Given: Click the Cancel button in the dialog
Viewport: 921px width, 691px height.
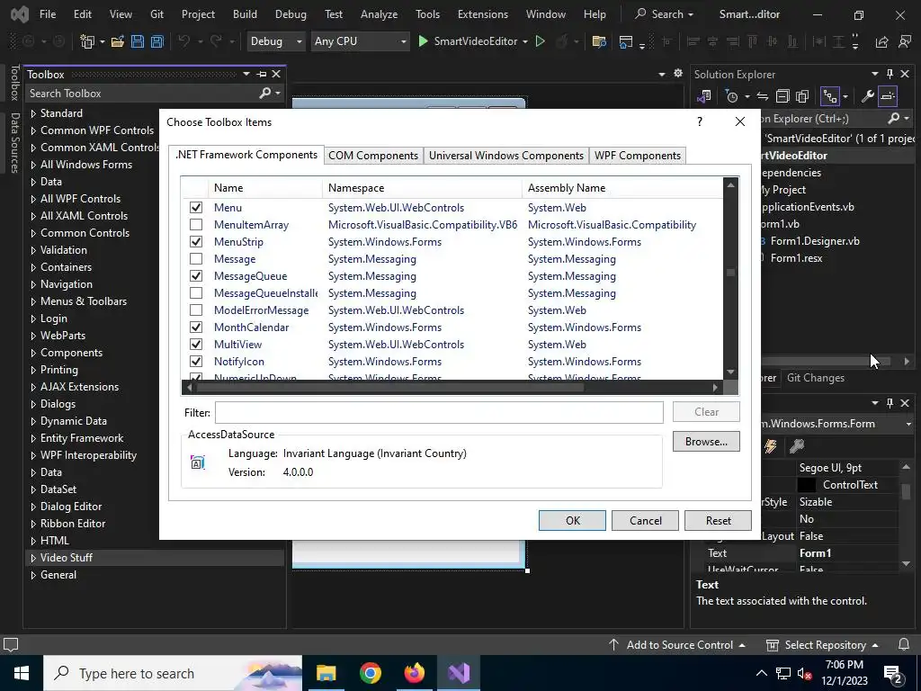Looking at the screenshot, I should (x=645, y=521).
